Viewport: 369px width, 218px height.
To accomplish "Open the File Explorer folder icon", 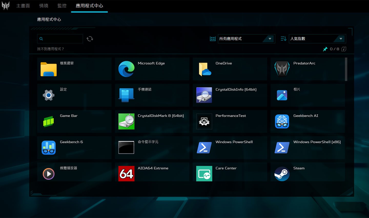I will 48,69.
